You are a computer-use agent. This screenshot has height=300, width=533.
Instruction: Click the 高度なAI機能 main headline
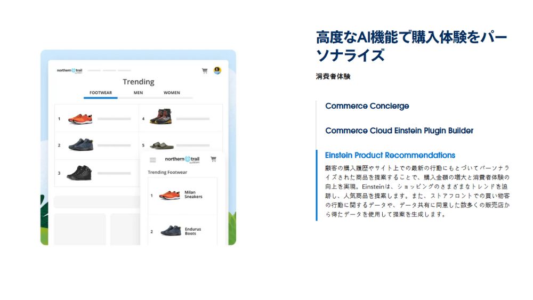[411, 46]
